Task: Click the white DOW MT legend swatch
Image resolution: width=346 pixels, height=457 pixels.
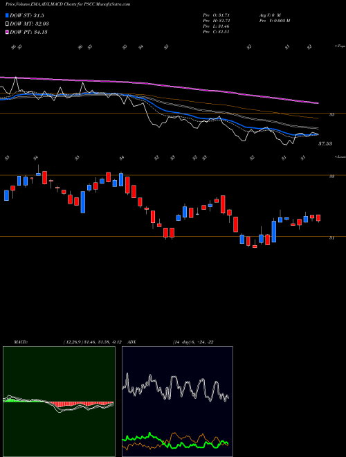Action: click(x=8, y=24)
